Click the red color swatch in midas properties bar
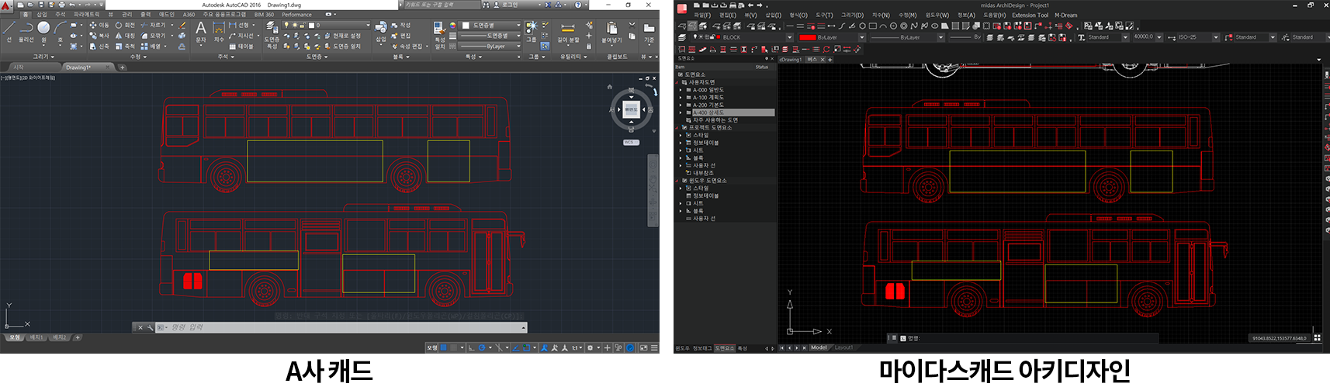The height and width of the screenshot is (387, 1330). (x=807, y=37)
